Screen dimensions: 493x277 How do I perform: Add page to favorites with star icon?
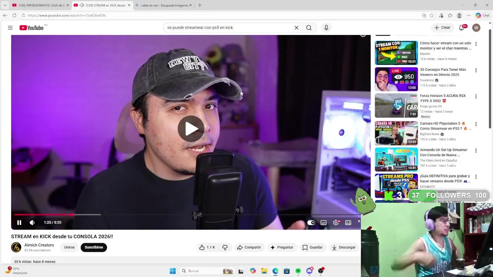pyautogui.click(x=432, y=15)
